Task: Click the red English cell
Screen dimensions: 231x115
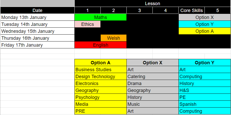Action: pyautogui.click(x=100, y=45)
